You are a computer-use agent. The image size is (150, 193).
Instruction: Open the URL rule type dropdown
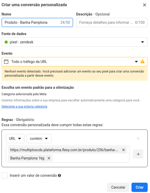tap(15, 139)
